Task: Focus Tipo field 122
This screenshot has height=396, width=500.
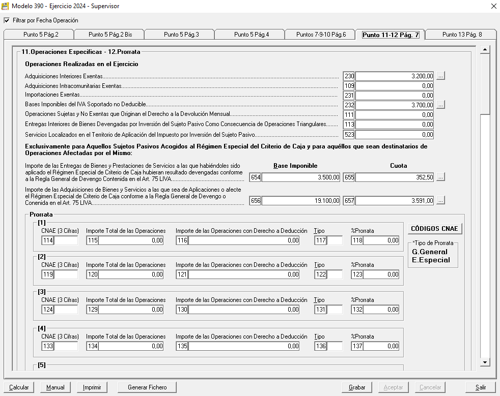Action: click(334, 275)
